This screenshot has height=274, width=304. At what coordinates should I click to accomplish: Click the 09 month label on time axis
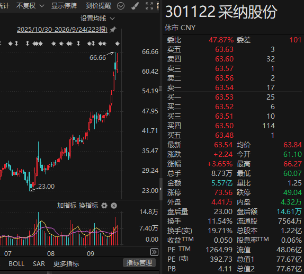91,254
